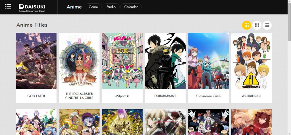Click the page vertical scrollbar

pyautogui.click(x=289, y=71)
